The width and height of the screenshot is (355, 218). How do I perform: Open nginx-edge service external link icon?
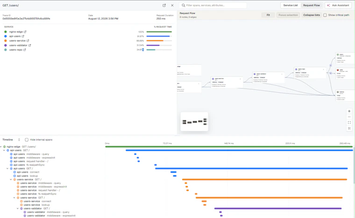click(x=25, y=32)
